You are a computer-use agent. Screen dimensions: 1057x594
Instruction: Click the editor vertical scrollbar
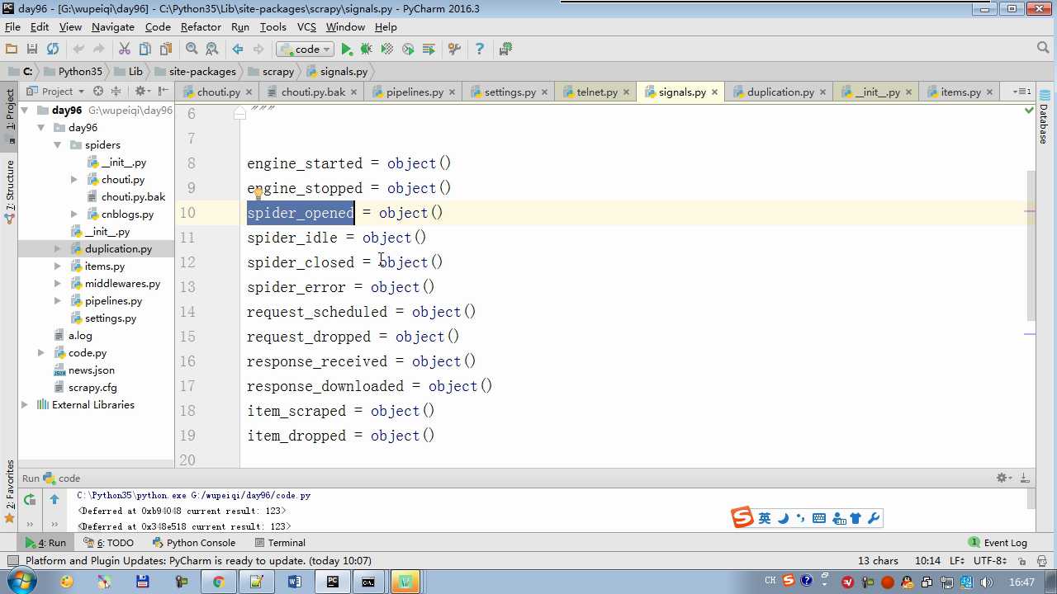(1032, 246)
